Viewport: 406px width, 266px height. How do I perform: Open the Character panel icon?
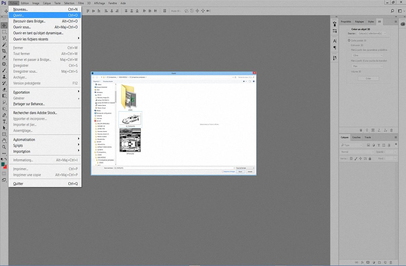(335, 41)
